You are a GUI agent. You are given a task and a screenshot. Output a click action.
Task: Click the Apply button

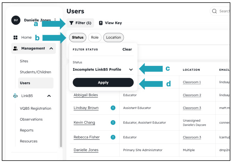(x=103, y=83)
